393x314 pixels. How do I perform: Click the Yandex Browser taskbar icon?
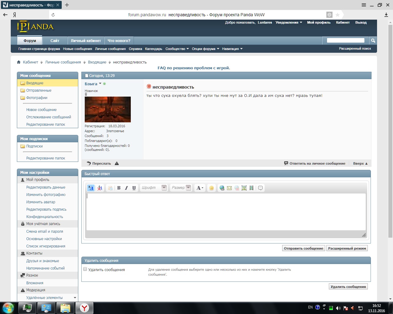pyautogui.click(x=84, y=308)
